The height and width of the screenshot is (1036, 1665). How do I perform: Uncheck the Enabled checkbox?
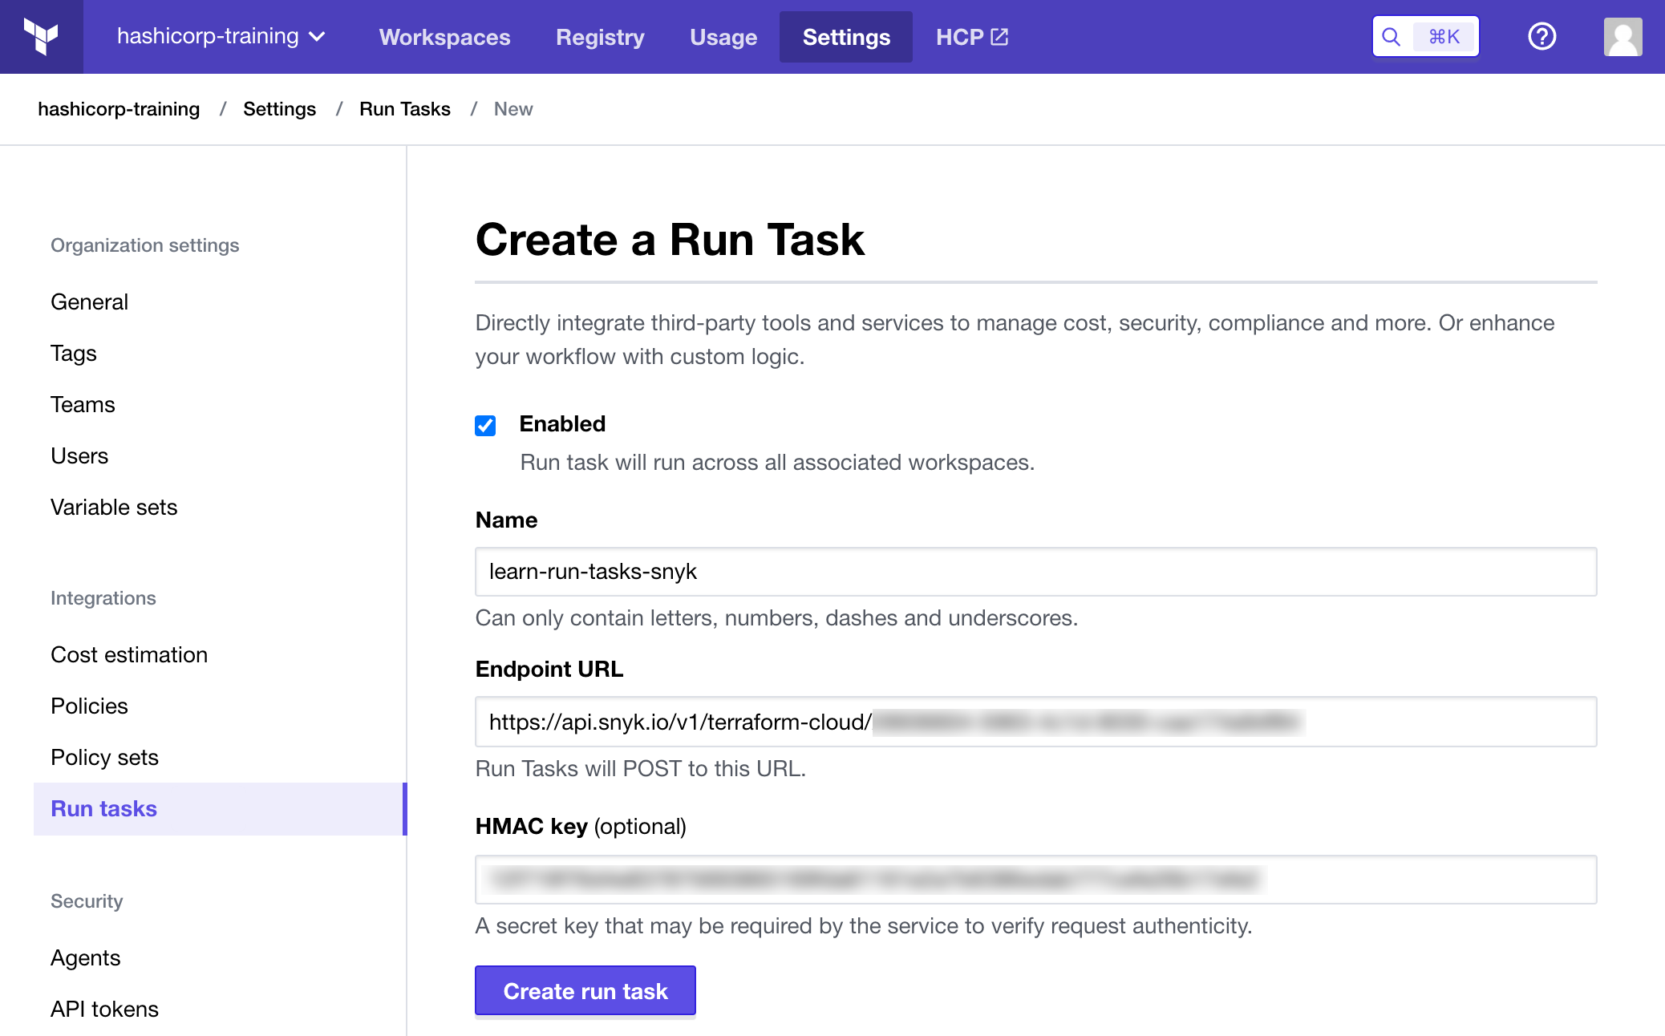tap(485, 425)
